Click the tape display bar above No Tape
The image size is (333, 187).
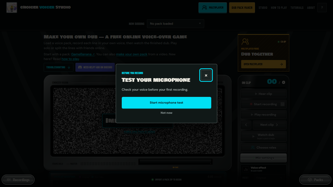click(x=175, y=162)
